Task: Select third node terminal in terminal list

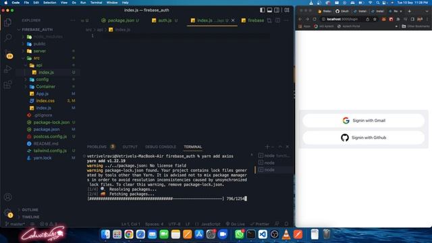Action: point(274,170)
